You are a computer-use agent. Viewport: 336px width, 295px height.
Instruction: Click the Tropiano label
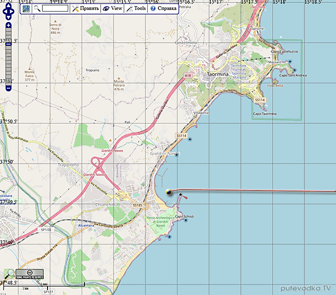click(x=92, y=70)
